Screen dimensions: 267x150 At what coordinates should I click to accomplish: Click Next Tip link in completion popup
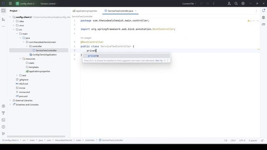click(x=159, y=60)
